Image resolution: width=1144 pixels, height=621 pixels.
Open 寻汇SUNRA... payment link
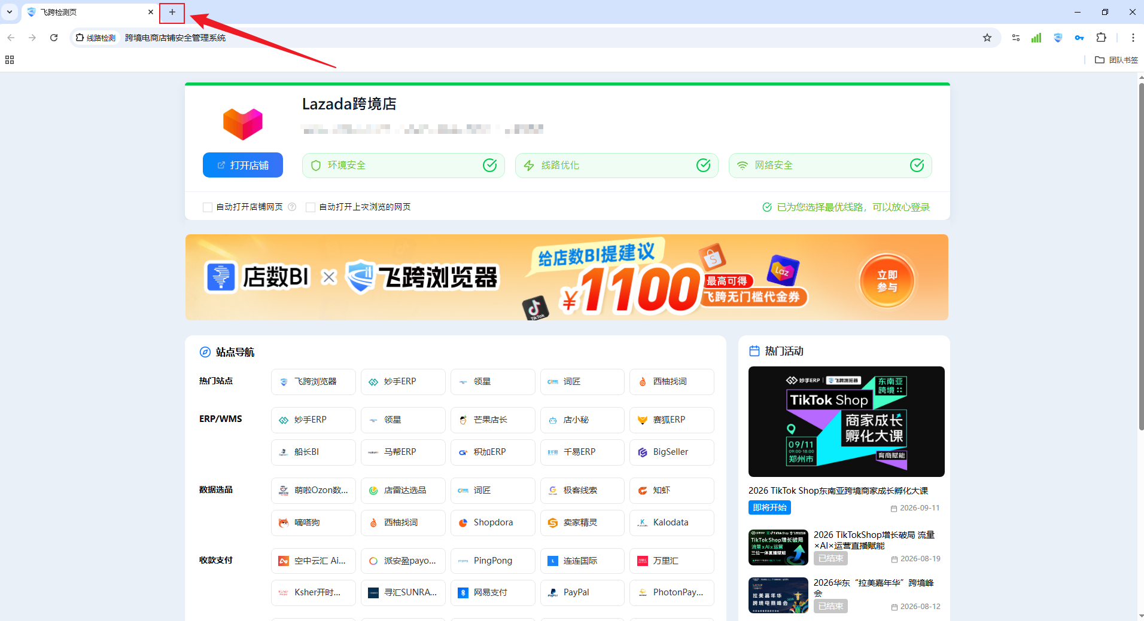pyautogui.click(x=403, y=593)
